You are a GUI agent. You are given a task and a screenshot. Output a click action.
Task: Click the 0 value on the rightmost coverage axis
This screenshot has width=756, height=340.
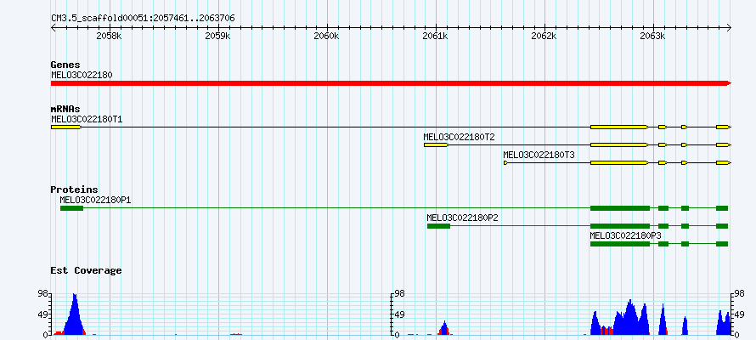pyautogui.click(x=736, y=334)
